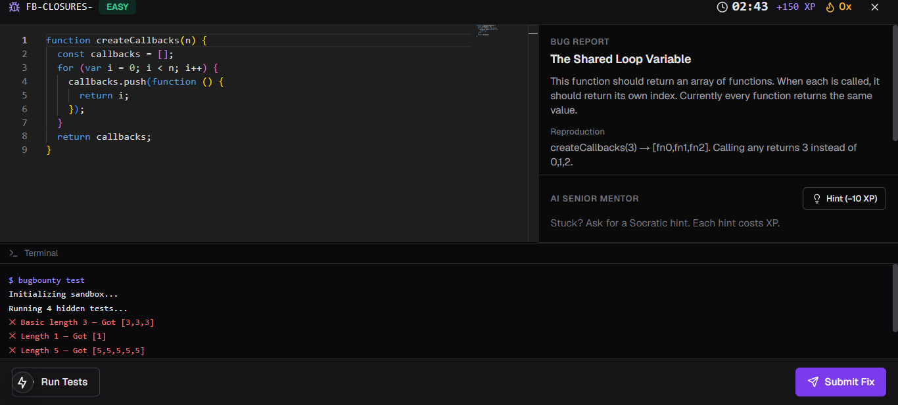Request a hint for −10 XP
Image resolution: width=898 pixels, height=405 pixels.
(844, 198)
